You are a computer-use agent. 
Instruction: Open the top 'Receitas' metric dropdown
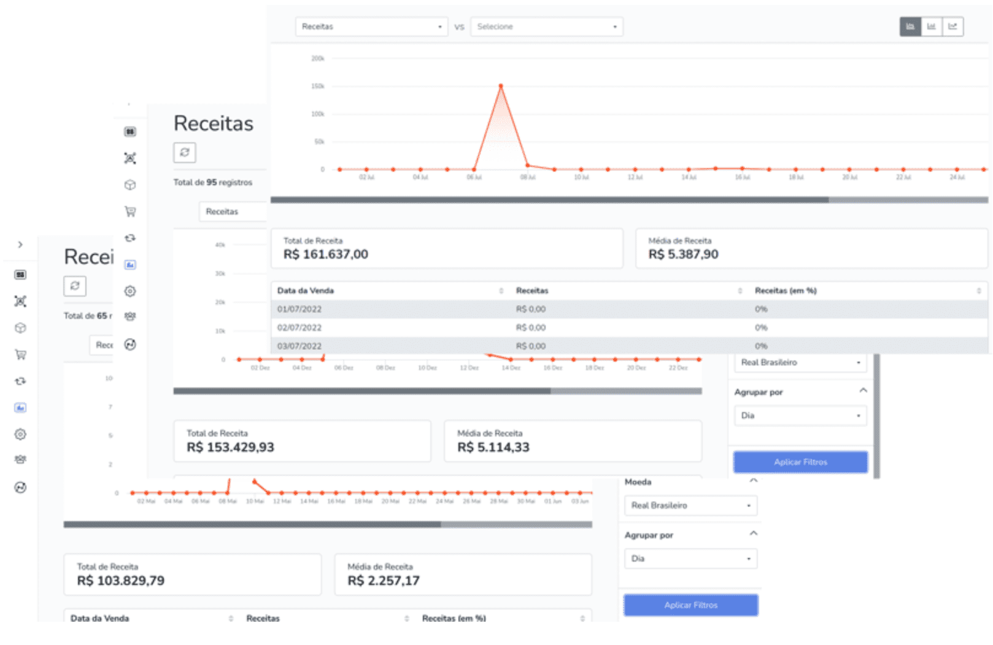point(371,27)
